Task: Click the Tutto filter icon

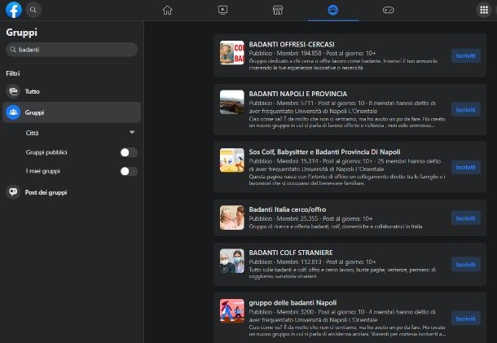Action: (13, 91)
